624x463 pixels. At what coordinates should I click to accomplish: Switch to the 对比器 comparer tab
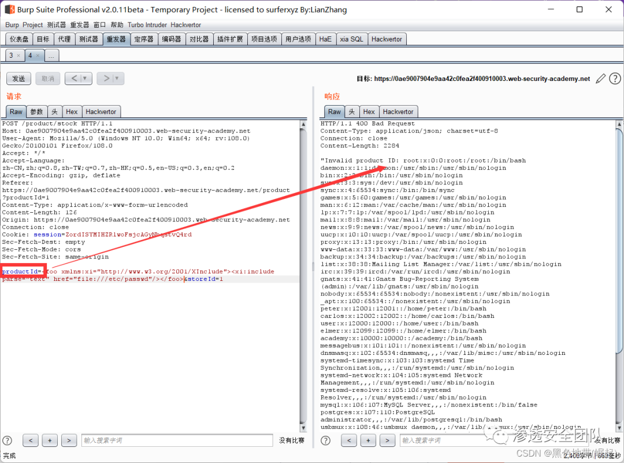(199, 39)
